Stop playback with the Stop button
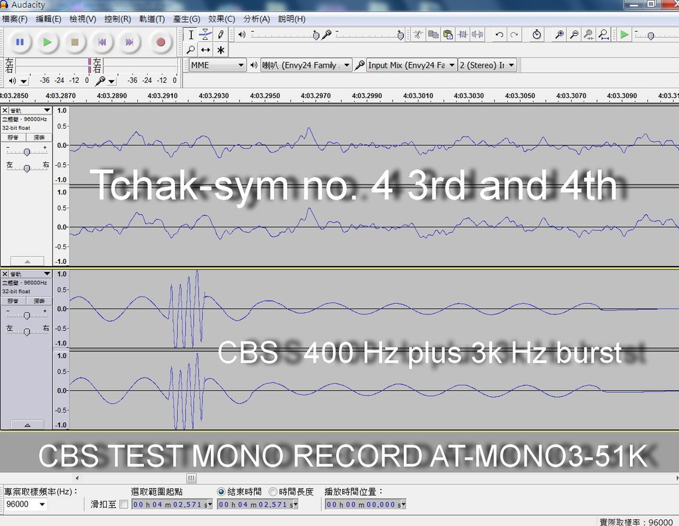 click(x=74, y=42)
